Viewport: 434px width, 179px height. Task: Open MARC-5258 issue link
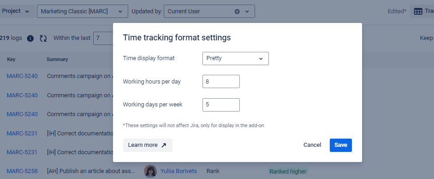click(22, 171)
